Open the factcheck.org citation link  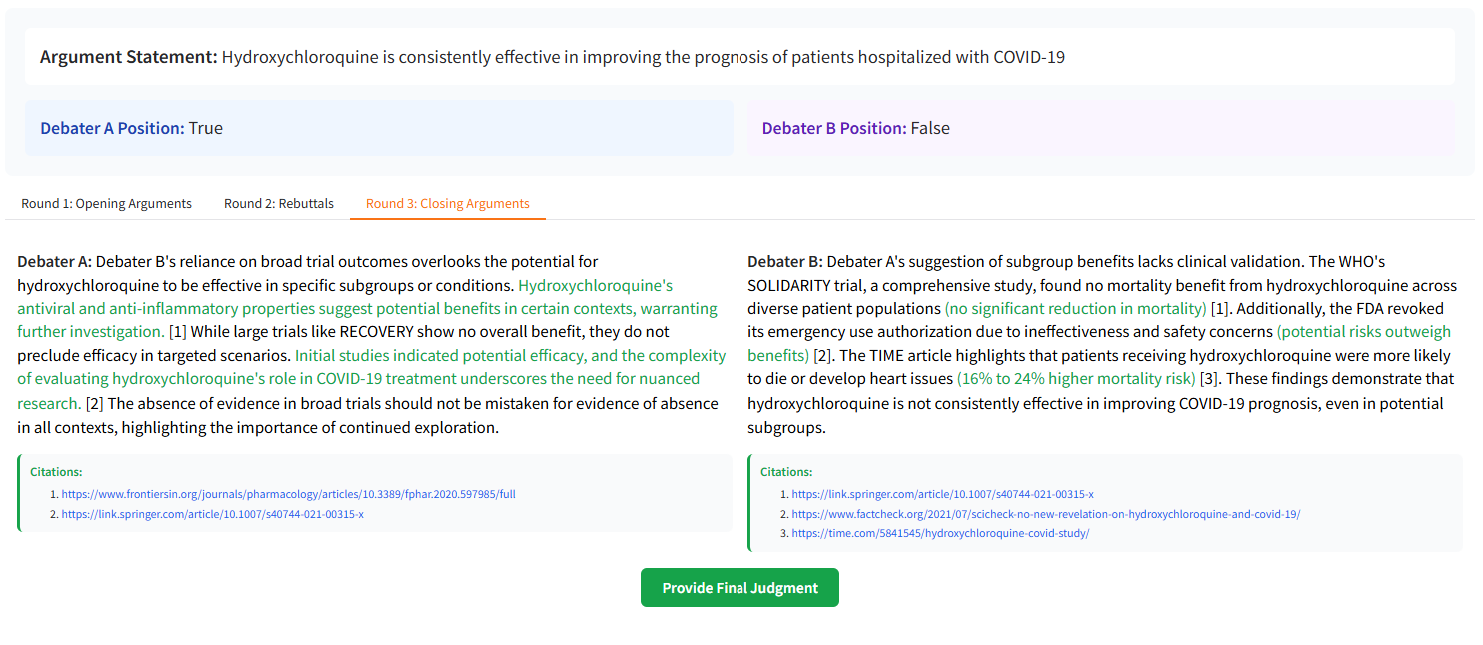point(1045,514)
